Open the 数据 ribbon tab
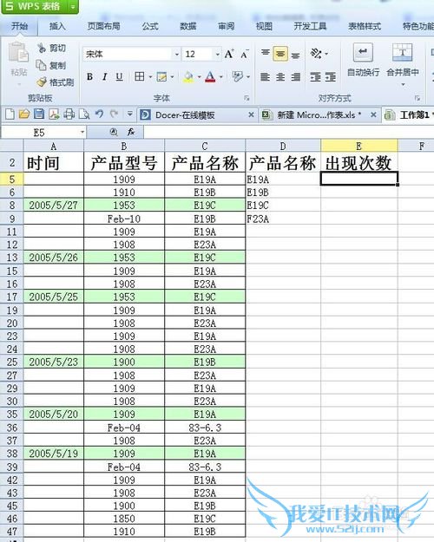 (x=188, y=26)
